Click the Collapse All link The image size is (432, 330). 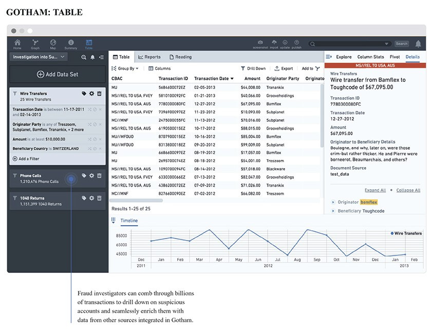pos(408,190)
